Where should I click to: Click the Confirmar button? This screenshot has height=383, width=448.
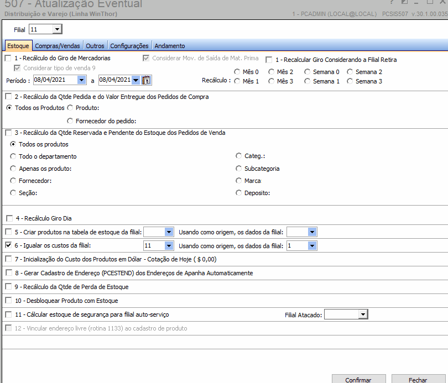click(x=358, y=380)
